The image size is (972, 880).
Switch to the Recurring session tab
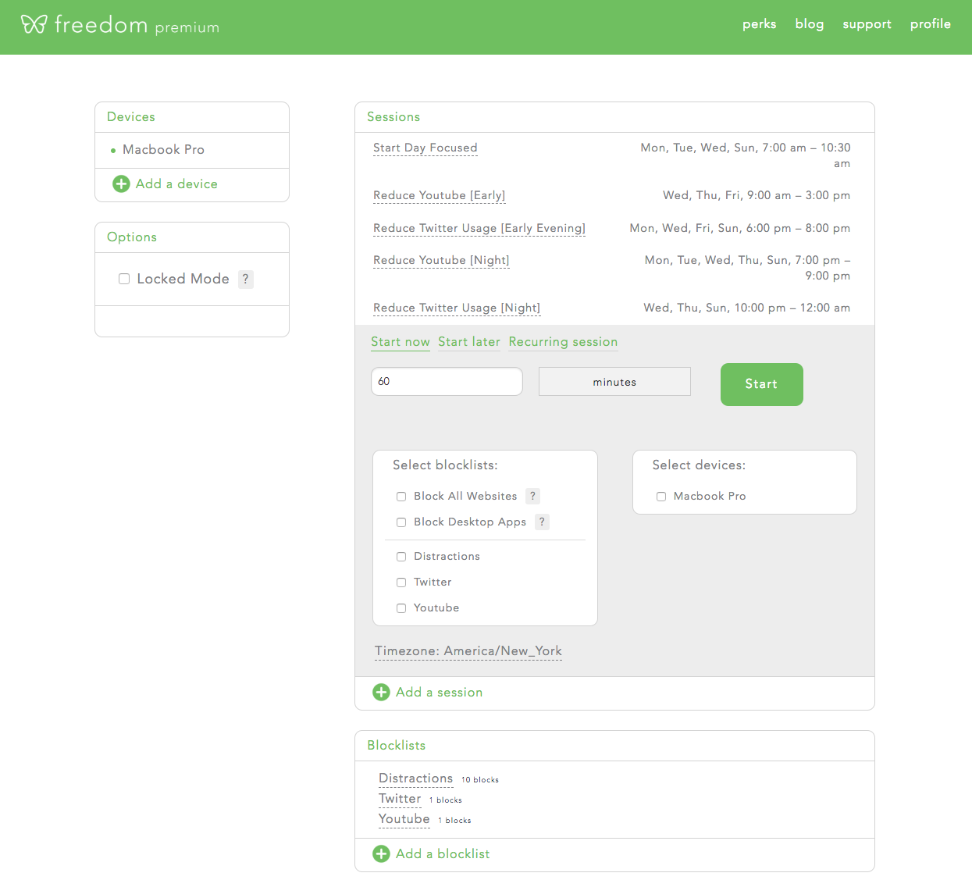[x=563, y=342]
